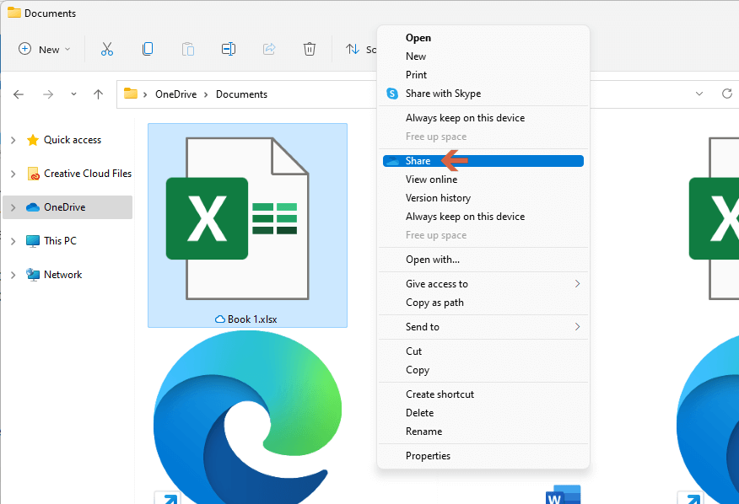The image size is (739, 504).
Task: Click the Copy icon in the toolbar
Action: 148,49
